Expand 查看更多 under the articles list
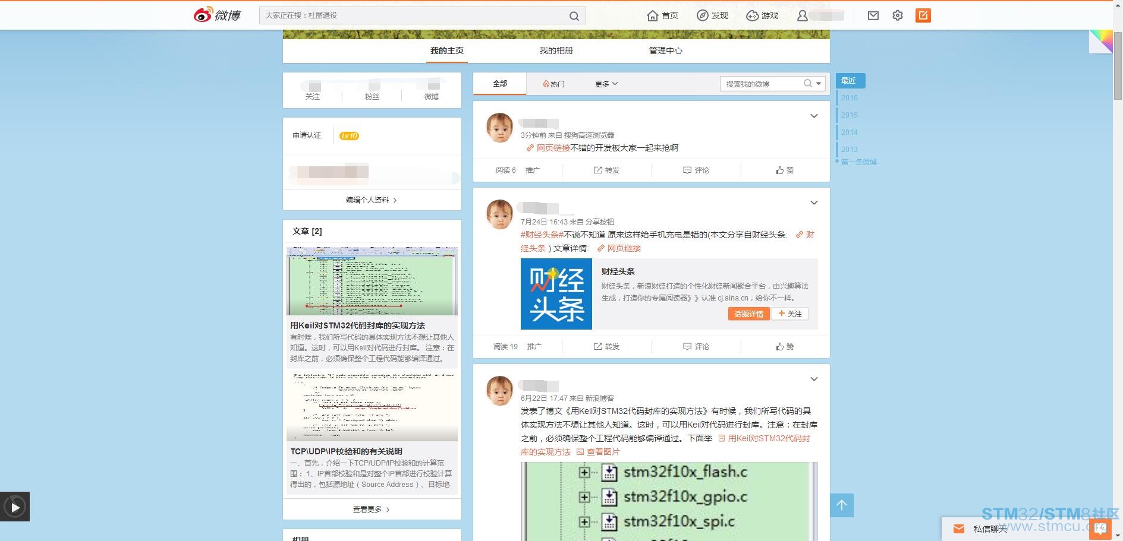The height and width of the screenshot is (541, 1123). [x=372, y=510]
